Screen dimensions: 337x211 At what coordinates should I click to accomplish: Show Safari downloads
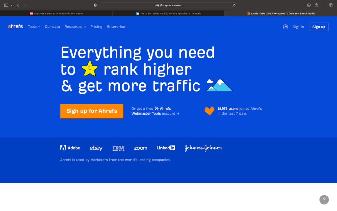click(x=309, y=5)
